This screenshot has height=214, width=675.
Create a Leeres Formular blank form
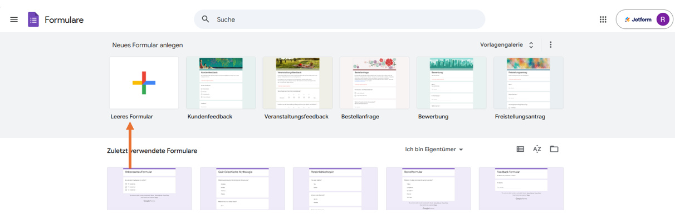(x=144, y=83)
